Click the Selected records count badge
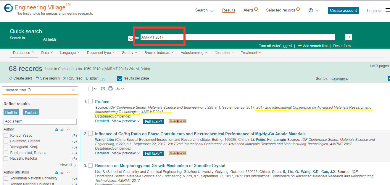 coord(298,9)
